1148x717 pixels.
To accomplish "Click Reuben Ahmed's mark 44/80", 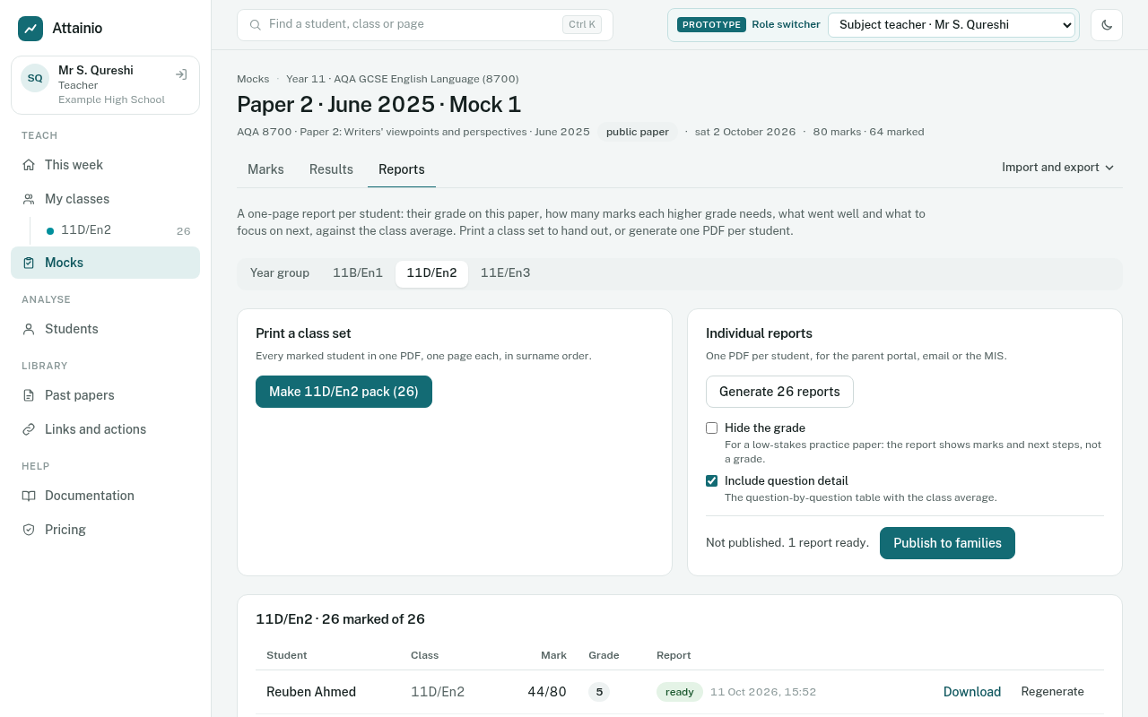I will pyautogui.click(x=547, y=692).
